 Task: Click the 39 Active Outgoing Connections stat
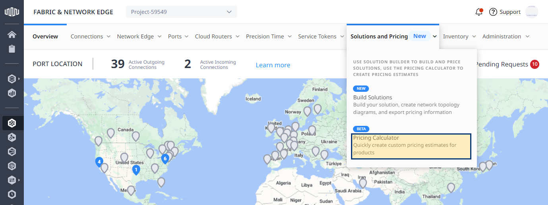pyautogui.click(x=137, y=64)
